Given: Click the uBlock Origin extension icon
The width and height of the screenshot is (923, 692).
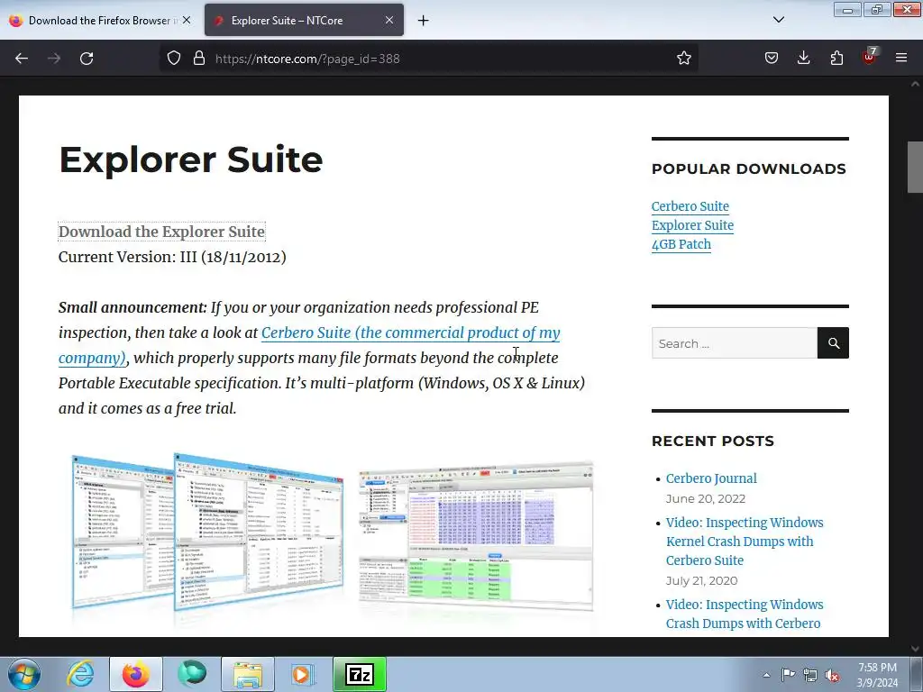Looking at the screenshot, I should click(869, 57).
